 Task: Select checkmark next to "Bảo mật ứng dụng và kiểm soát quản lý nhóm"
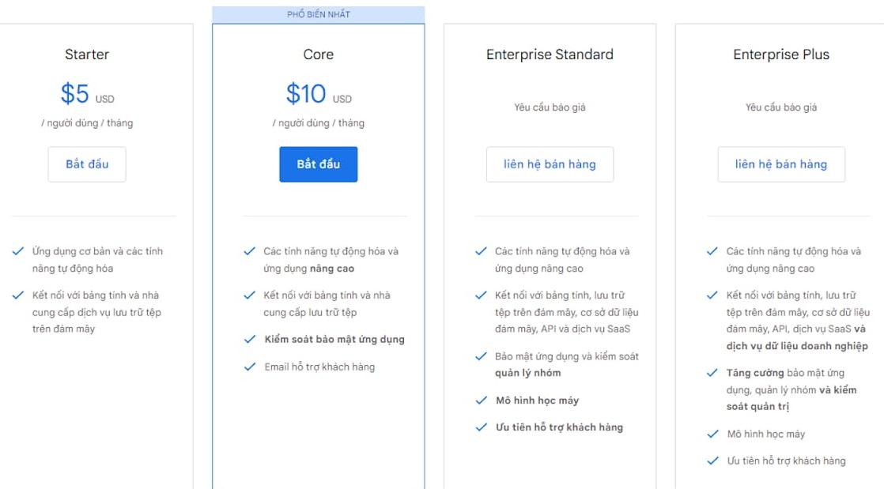(480, 356)
